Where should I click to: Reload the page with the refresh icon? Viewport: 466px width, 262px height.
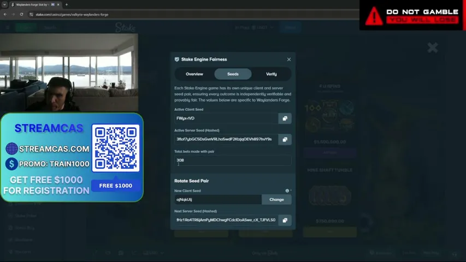point(21,14)
